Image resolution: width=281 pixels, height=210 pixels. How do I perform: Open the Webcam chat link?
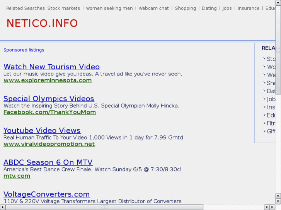pos(153,8)
